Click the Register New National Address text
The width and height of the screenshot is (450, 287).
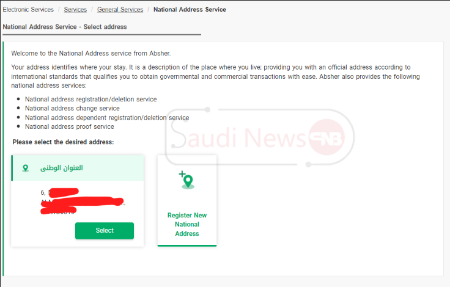point(187,224)
